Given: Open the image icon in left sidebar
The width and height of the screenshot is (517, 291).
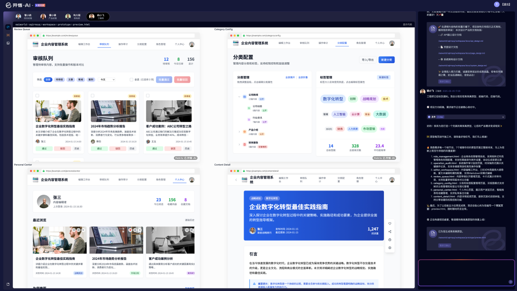Looking at the screenshot, I should coord(8,43).
